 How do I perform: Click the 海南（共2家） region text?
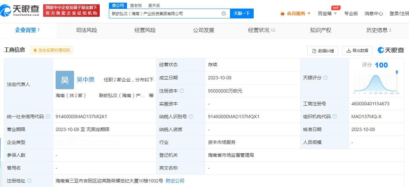(x=71, y=95)
